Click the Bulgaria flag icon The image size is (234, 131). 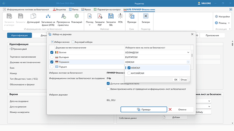pos(57,57)
